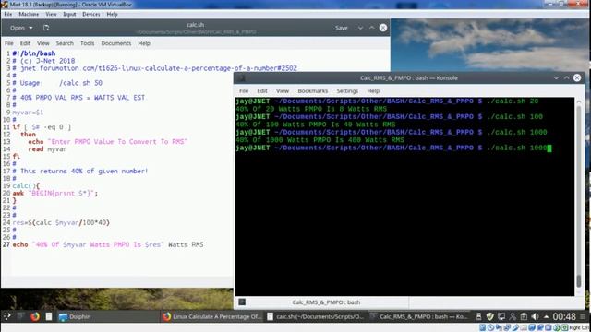Open the Konsole File menu

coord(244,91)
